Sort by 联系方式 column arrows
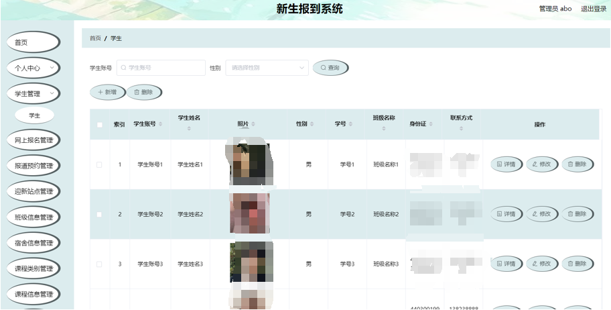This screenshot has width=611, height=310. coord(462,128)
